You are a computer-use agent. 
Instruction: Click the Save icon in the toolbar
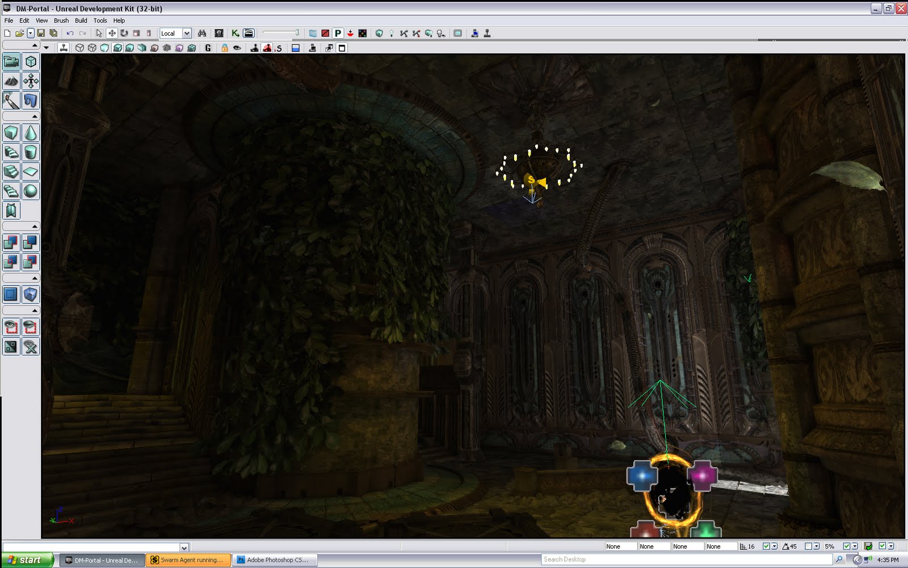coord(41,33)
